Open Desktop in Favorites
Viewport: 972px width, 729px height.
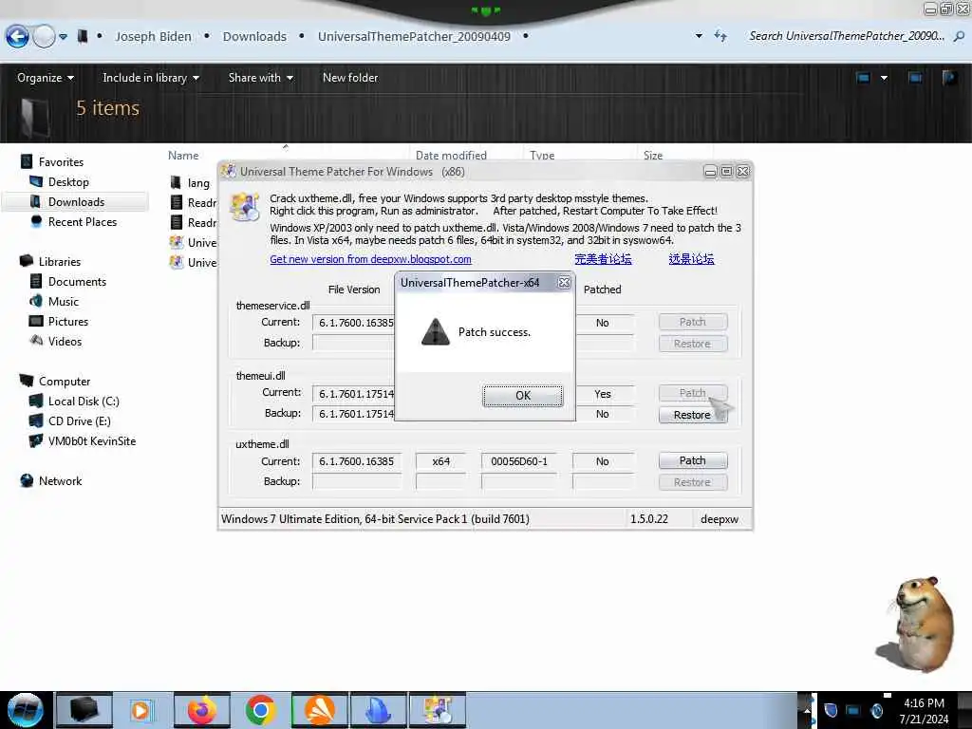click(68, 181)
